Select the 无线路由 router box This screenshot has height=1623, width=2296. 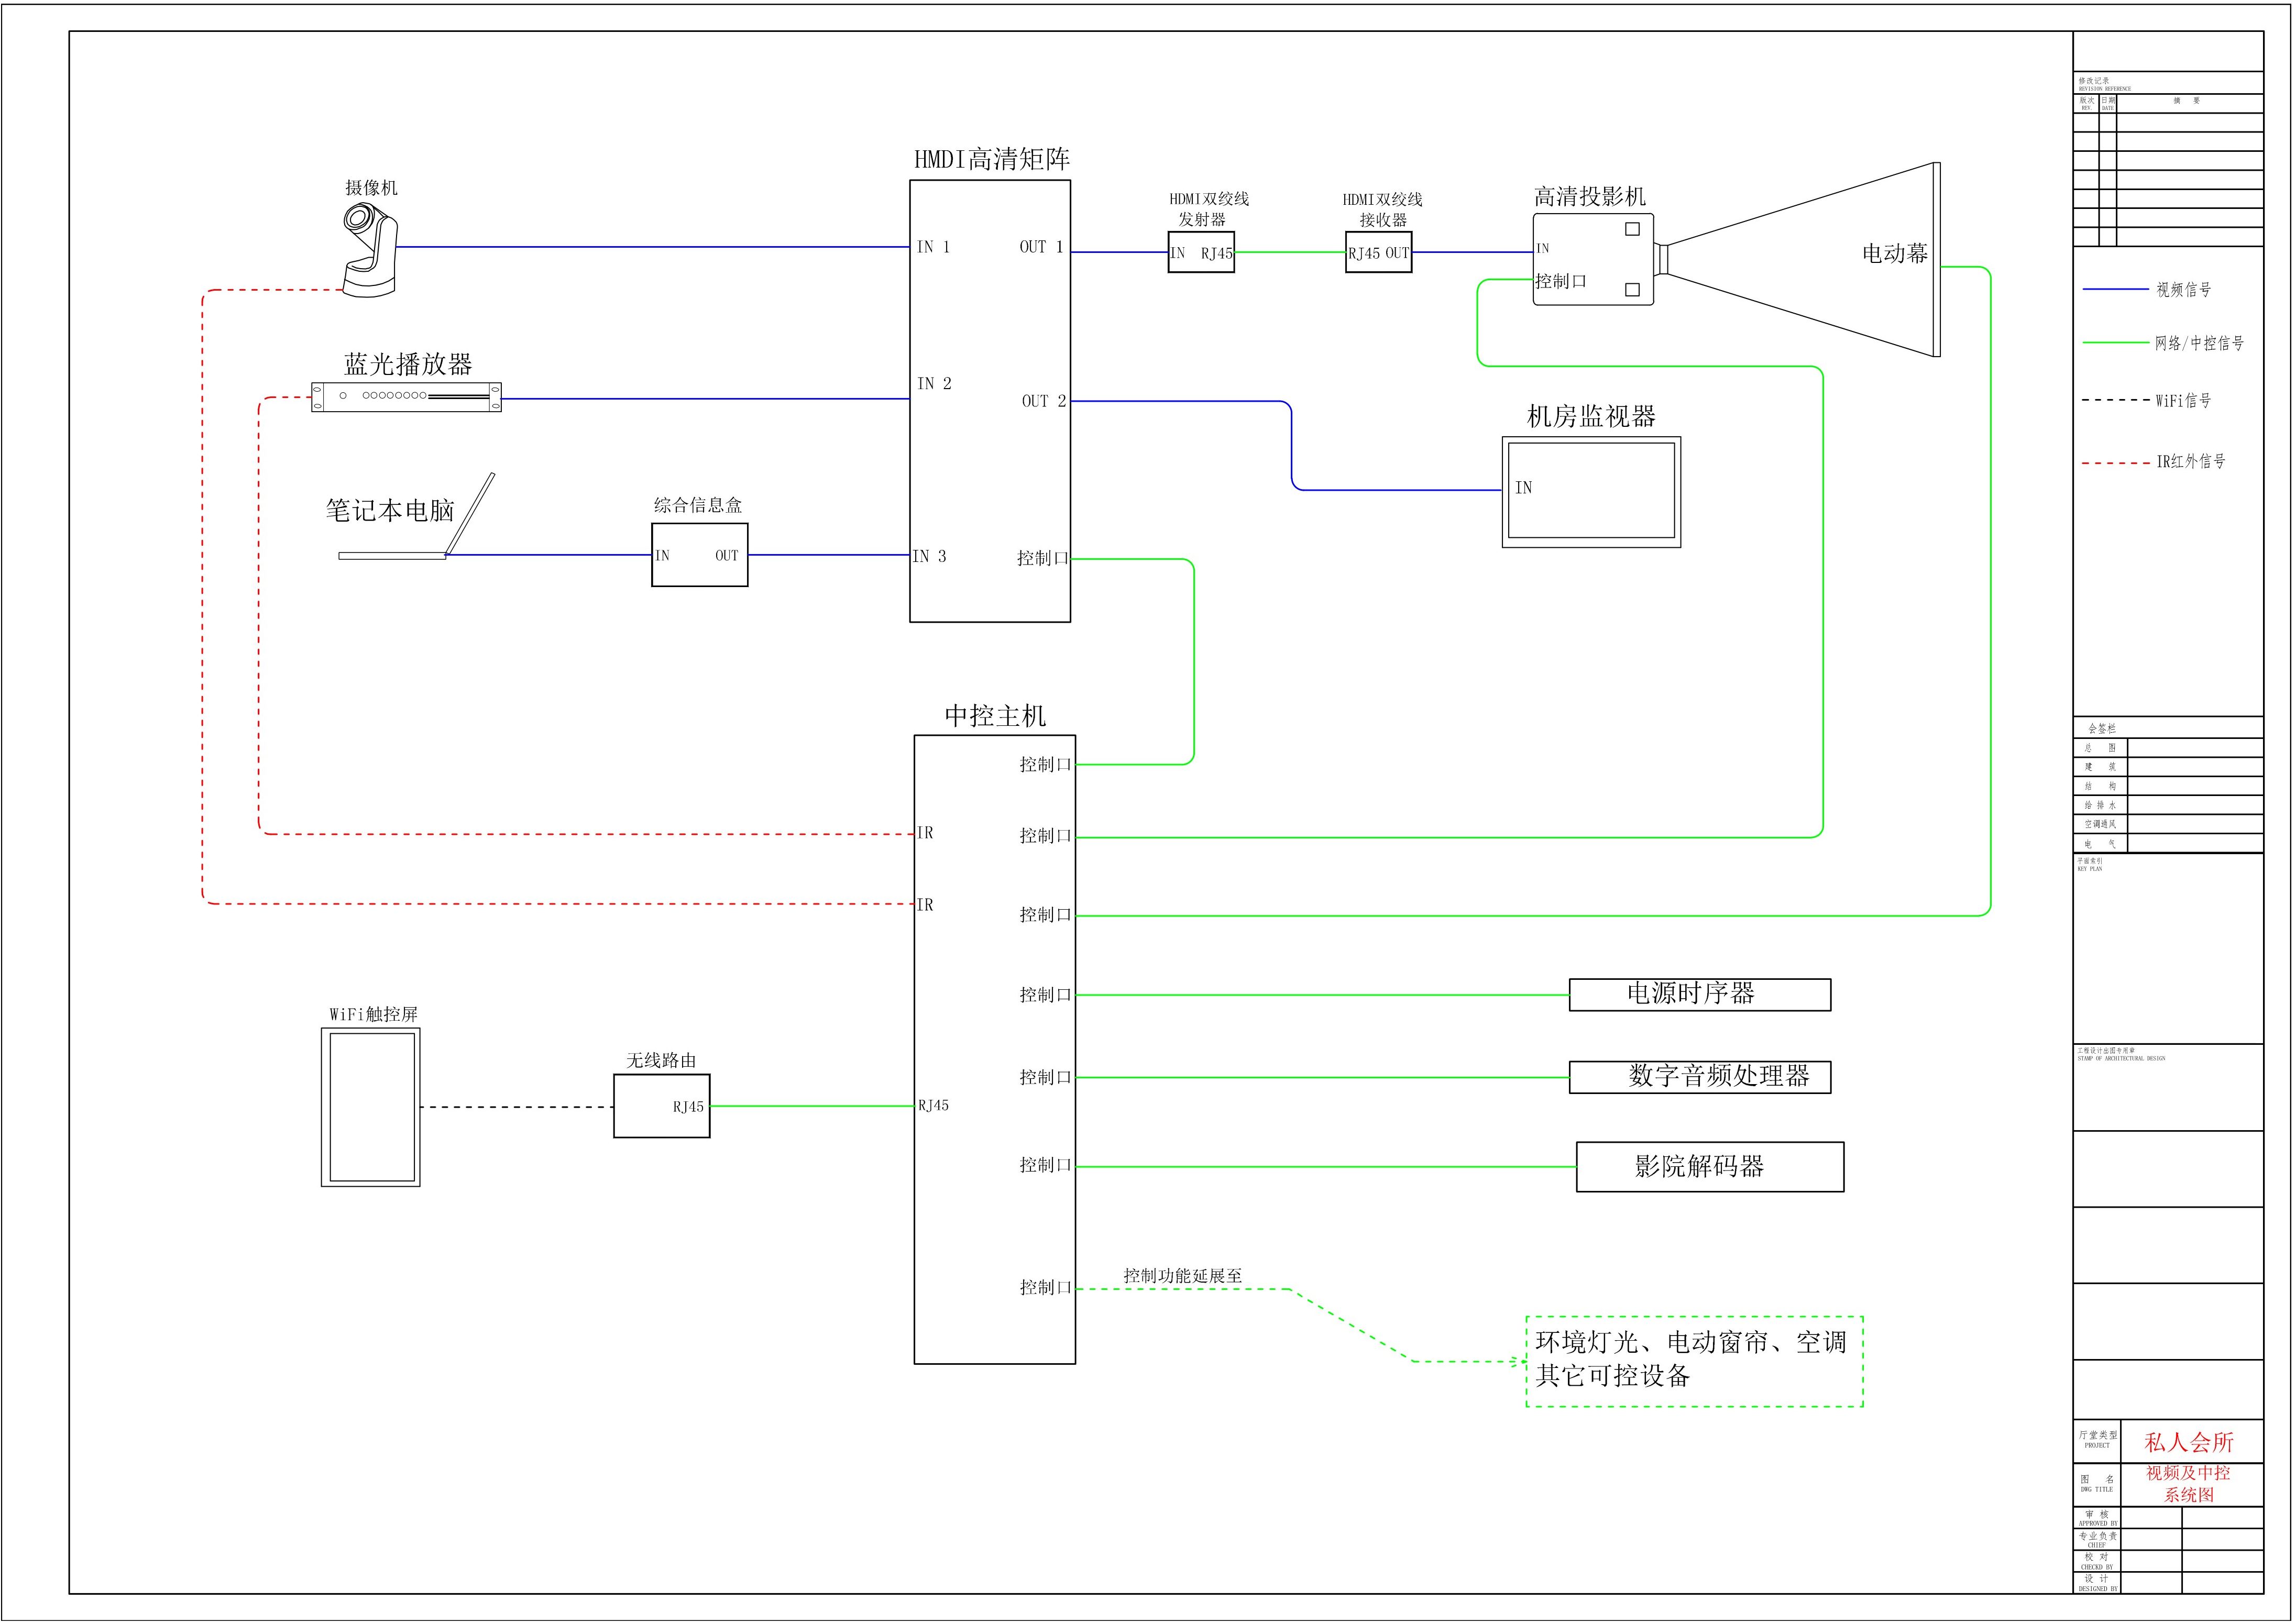click(x=662, y=1106)
